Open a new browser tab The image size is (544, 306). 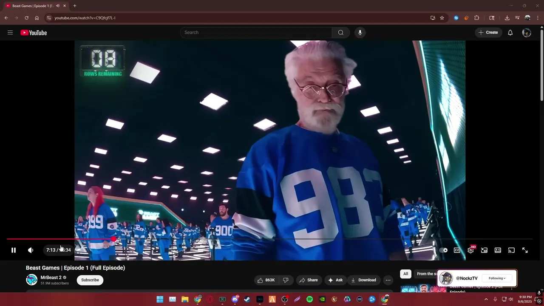[x=75, y=6]
